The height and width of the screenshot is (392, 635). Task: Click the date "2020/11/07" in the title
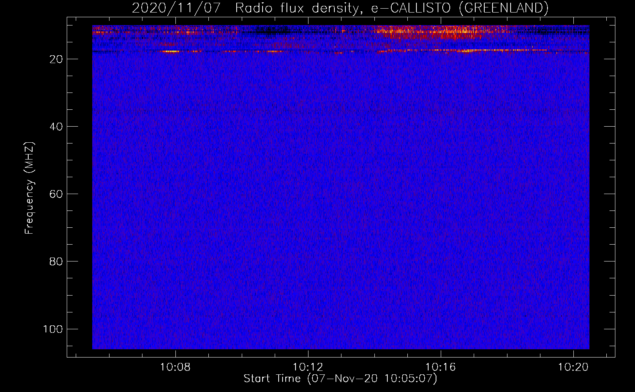(x=176, y=8)
